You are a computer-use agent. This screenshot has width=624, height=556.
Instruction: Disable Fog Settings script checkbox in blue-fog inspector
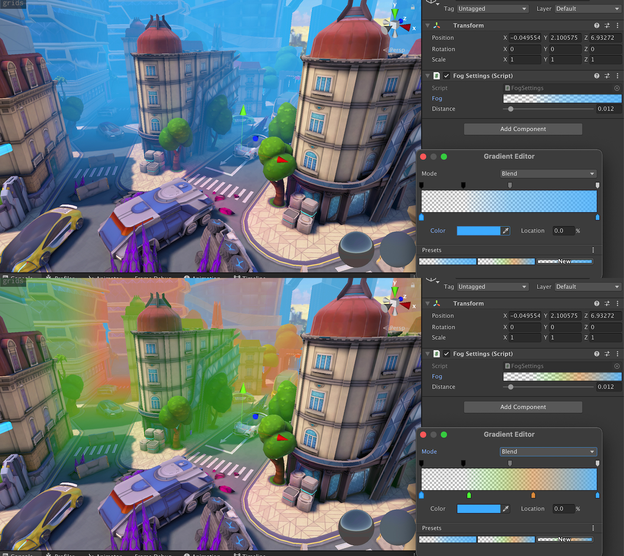[x=446, y=76]
